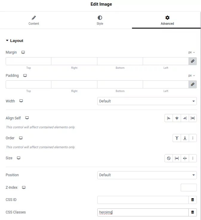The width and height of the screenshot is (201, 220).
Task: Open the Position dropdown
Action: click(147, 175)
